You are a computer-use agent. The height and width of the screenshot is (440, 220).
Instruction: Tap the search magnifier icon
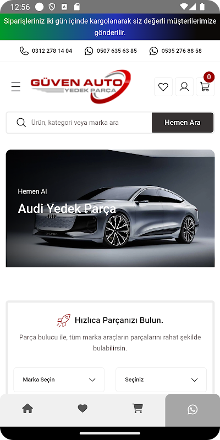click(x=21, y=123)
